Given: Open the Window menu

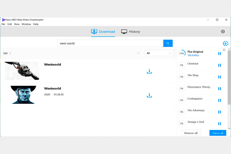Looking at the screenshot, I should click(x=26, y=24).
